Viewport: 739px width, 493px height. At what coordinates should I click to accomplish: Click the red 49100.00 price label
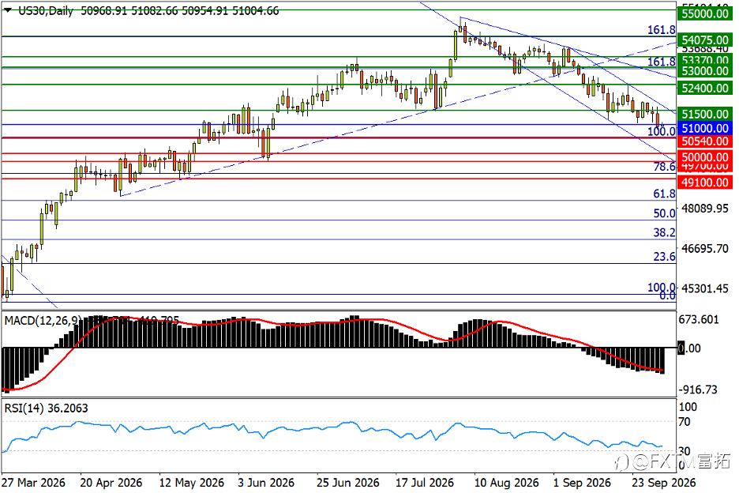(705, 182)
